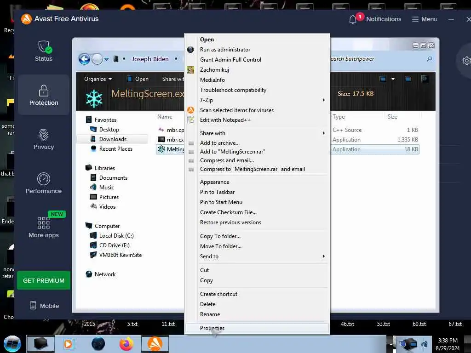Click the Explorer help icon
The width and height of the screenshot is (471, 353).
425,79
